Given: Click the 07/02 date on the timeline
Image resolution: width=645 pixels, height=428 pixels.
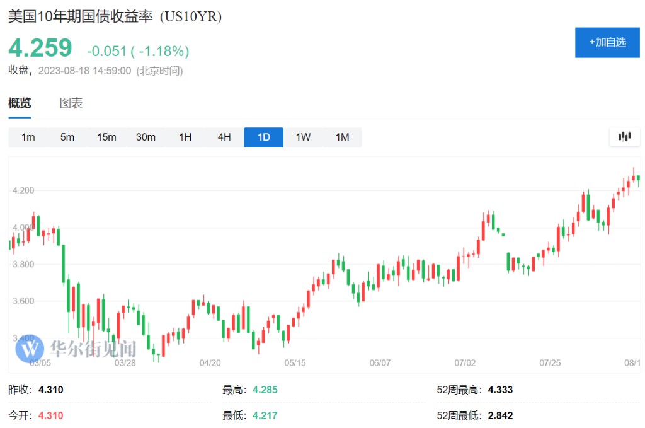Looking at the screenshot, I should pos(464,363).
